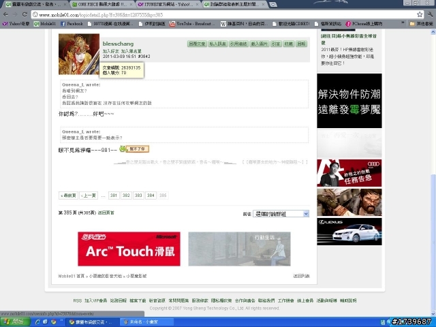The height and width of the screenshot is (327, 436).
Task: Launch Chrome from the quick launch icons
Action: tap(53, 322)
